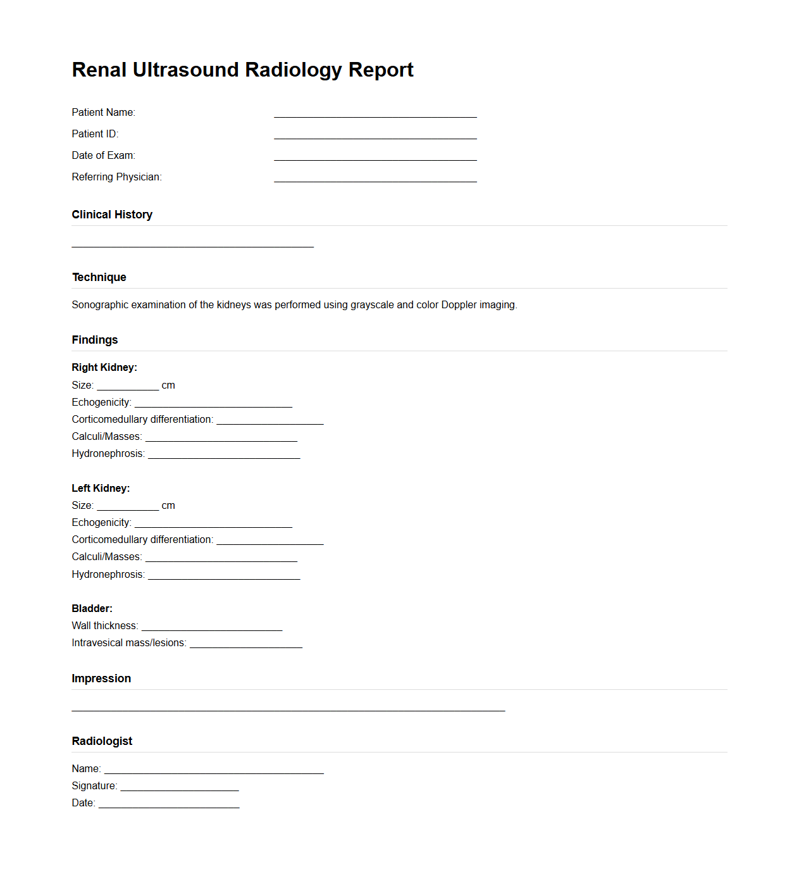
Task: Click the Left Kidney Hydronephrosis field
Action: [x=223, y=575]
